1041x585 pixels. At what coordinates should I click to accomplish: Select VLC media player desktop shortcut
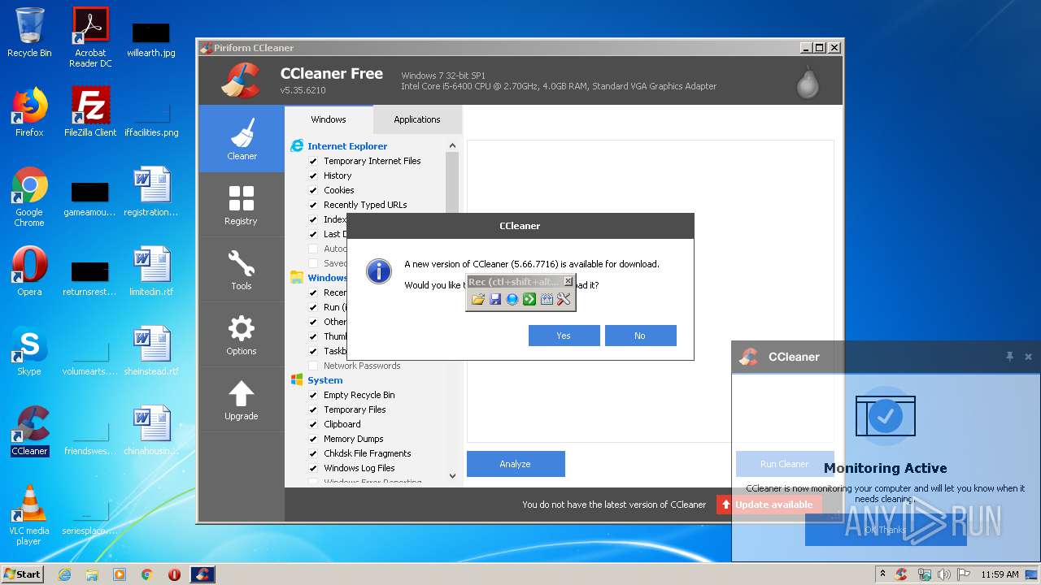pos(29,514)
